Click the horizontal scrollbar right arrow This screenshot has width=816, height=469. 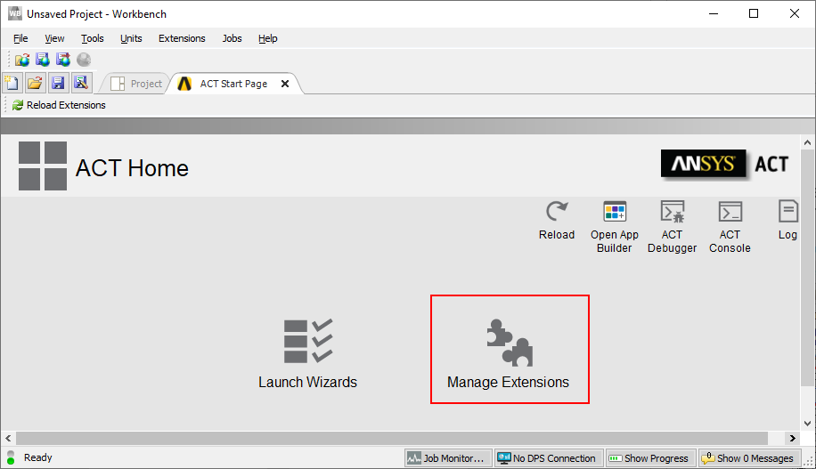793,439
